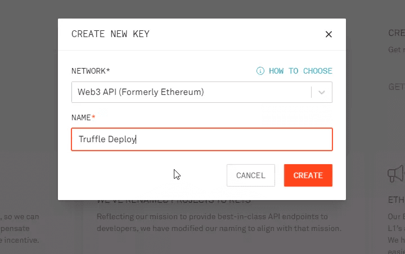Click the orange Create button
The image size is (405, 254).
coord(308,175)
